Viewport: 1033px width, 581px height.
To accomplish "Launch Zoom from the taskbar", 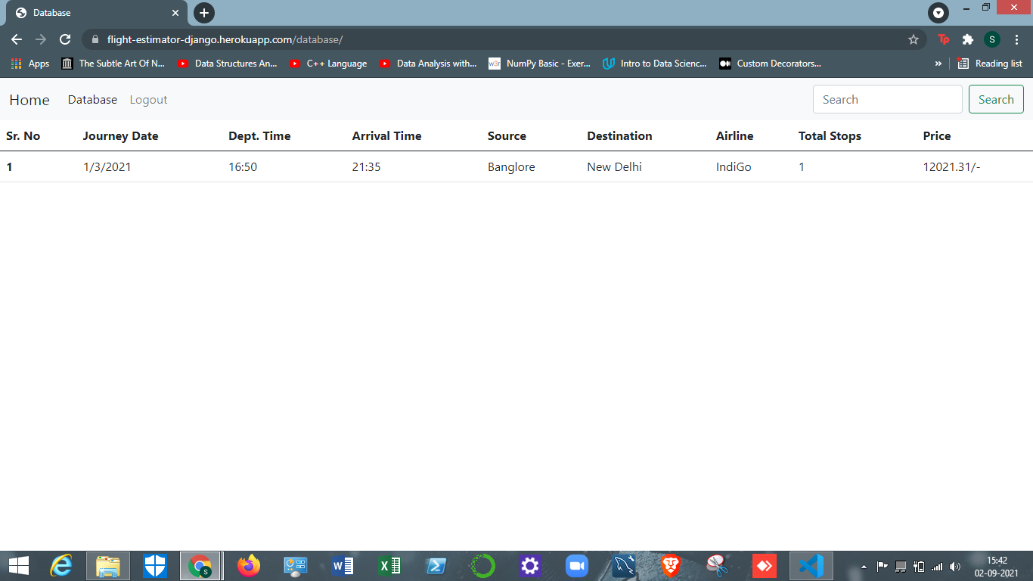I will [577, 566].
